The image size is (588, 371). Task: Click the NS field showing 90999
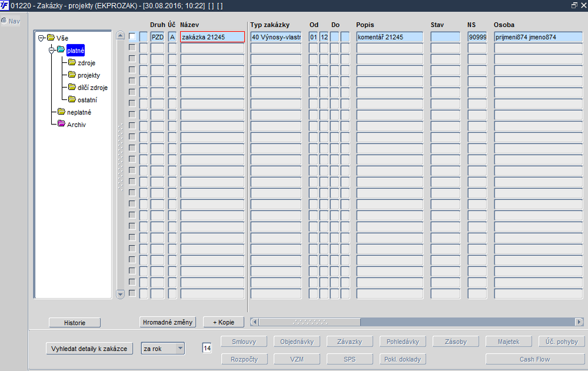pyautogui.click(x=477, y=36)
